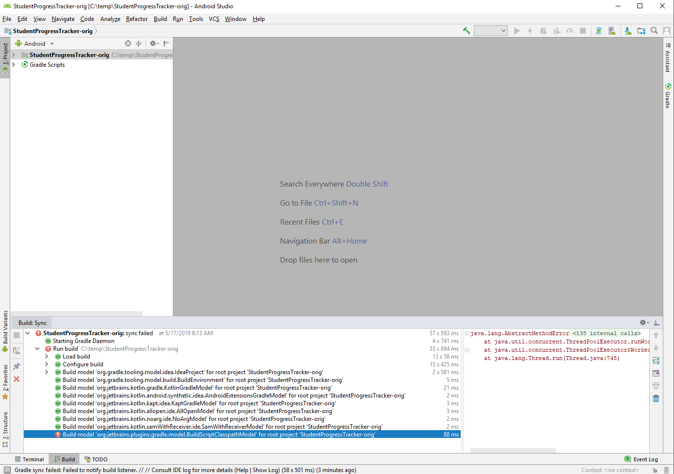
Task: Click the build output horizontal scrollbar
Action: (513, 451)
